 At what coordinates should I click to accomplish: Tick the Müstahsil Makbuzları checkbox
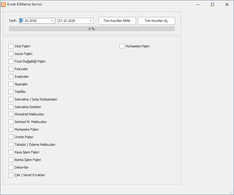(11, 114)
